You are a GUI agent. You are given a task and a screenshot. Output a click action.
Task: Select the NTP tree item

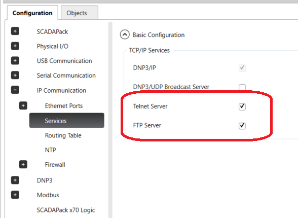[x=51, y=150]
